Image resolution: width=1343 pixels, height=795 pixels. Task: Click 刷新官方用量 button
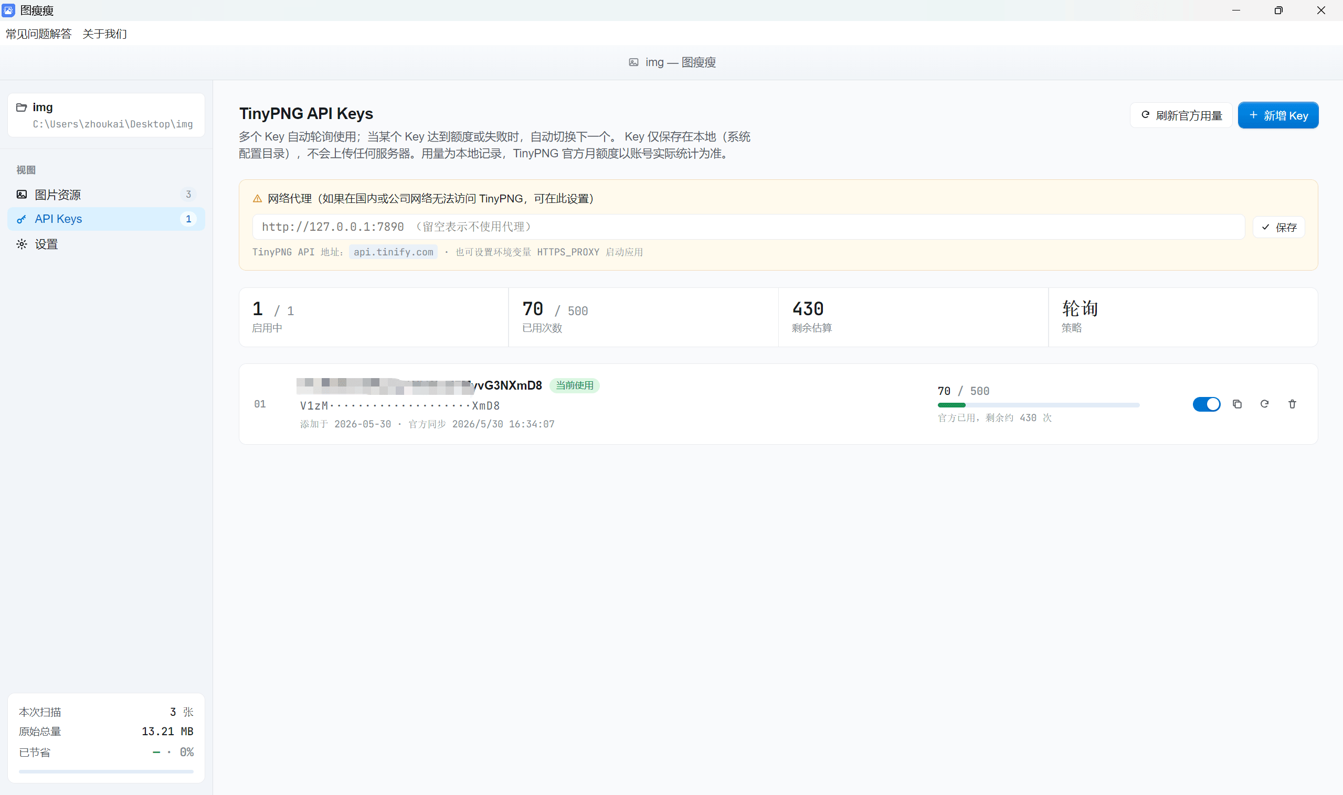coord(1181,115)
